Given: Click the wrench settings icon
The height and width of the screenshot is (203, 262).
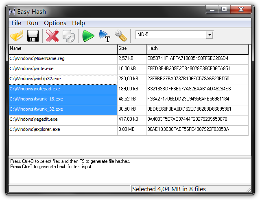Looking at the screenshot, I should 121,36.
